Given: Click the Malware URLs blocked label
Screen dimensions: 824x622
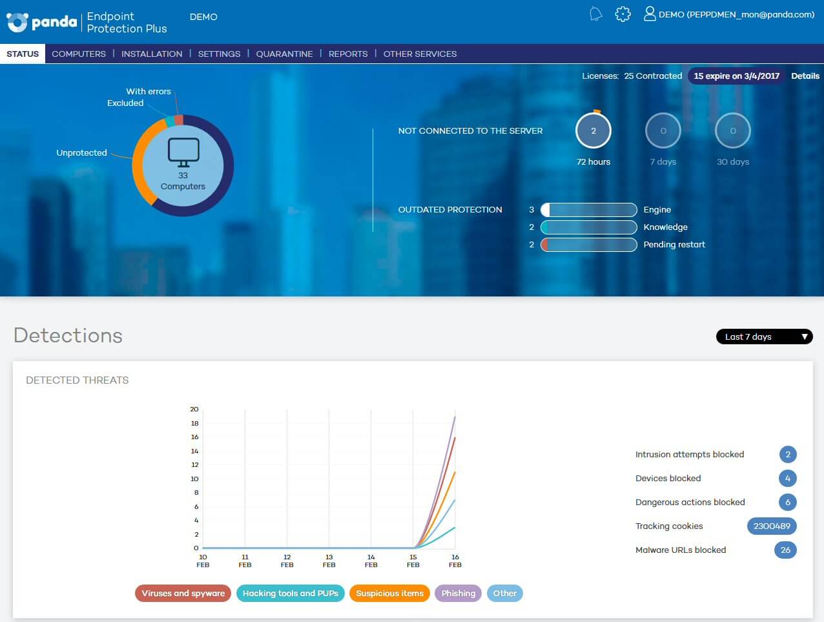Looking at the screenshot, I should 681,550.
